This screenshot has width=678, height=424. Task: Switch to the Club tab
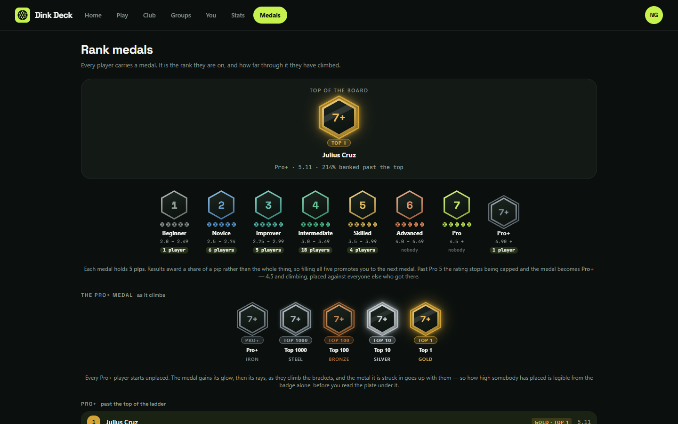(x=149, y=15)
